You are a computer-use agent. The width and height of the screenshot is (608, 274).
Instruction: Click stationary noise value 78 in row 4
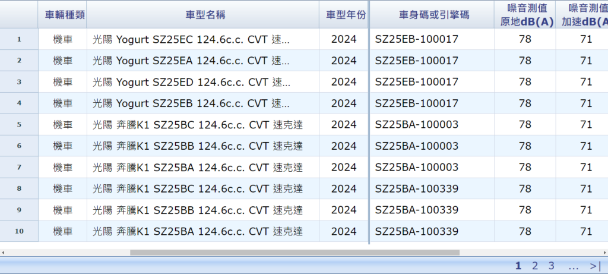pos(525,103)
